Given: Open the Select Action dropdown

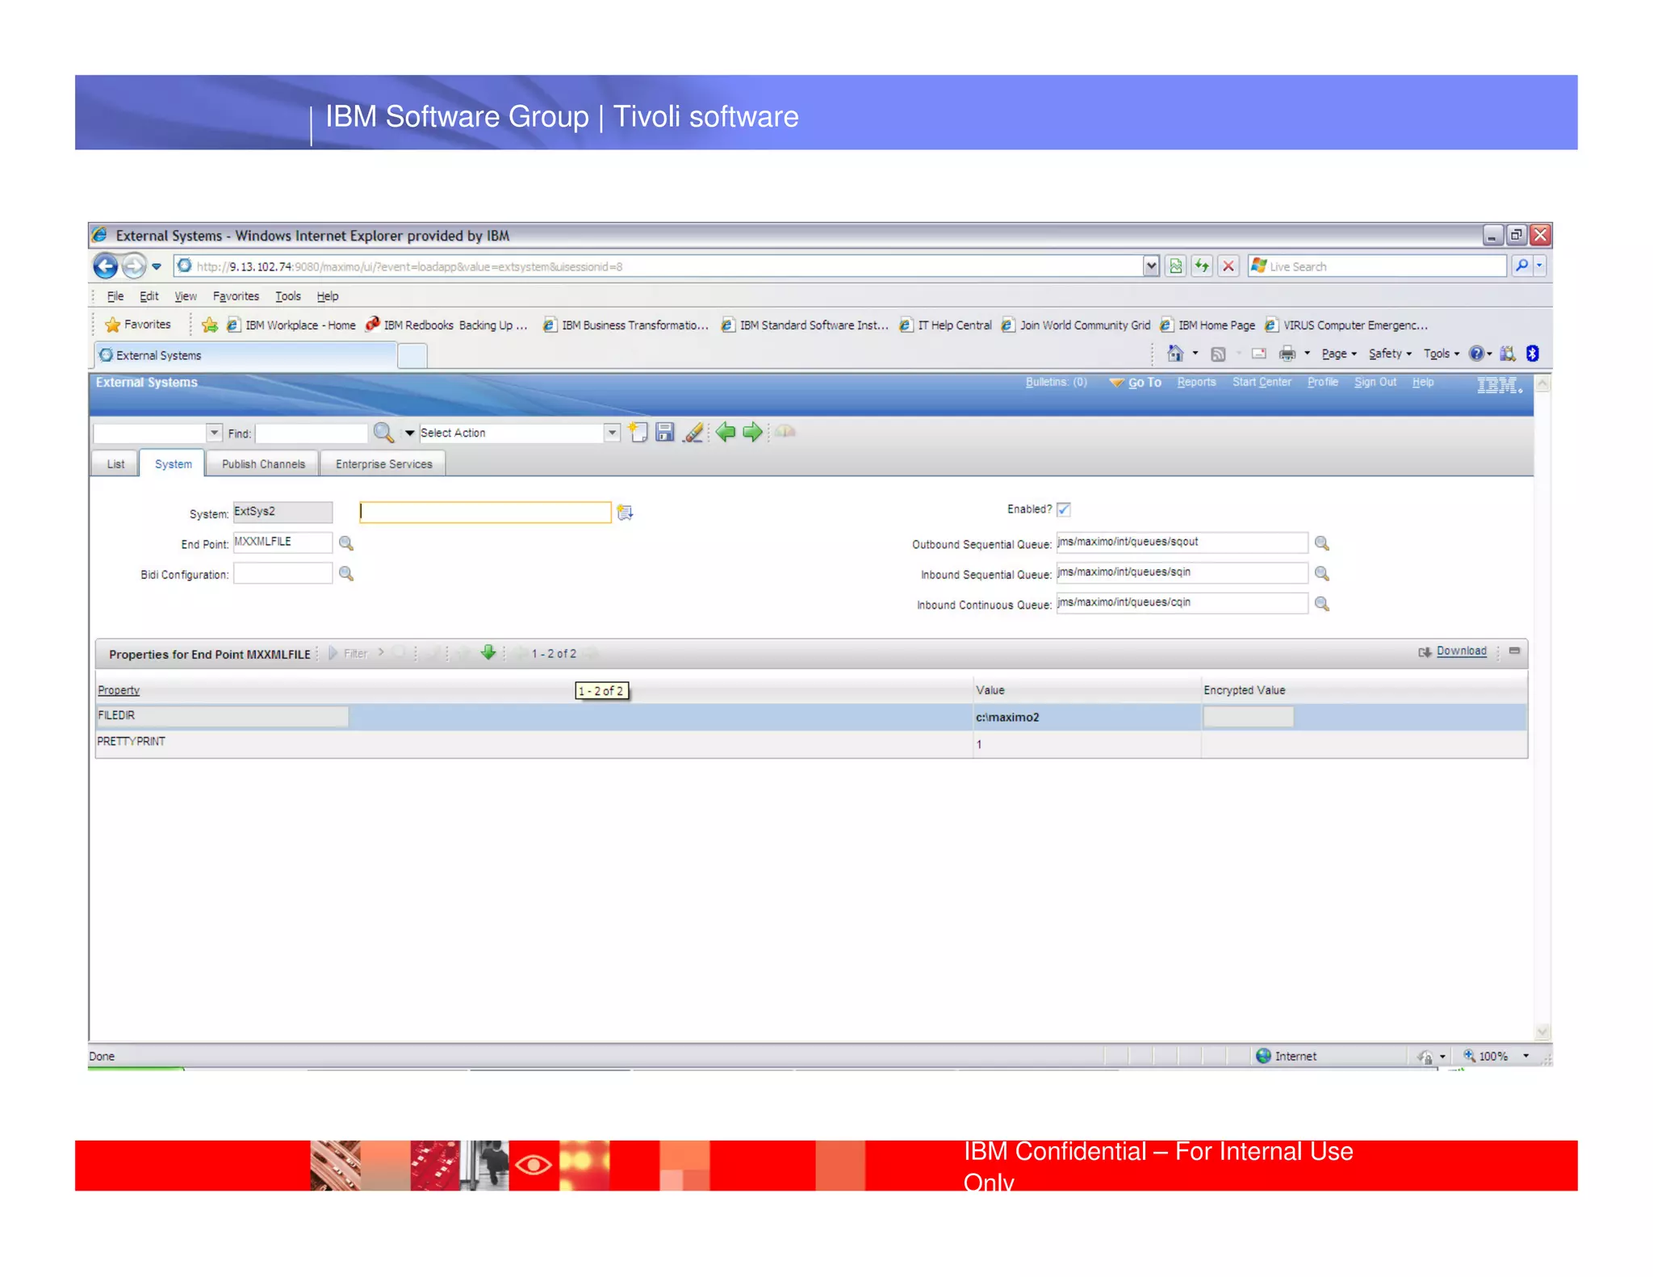Looking at the screenshot, I should click(x=612, y=433).
